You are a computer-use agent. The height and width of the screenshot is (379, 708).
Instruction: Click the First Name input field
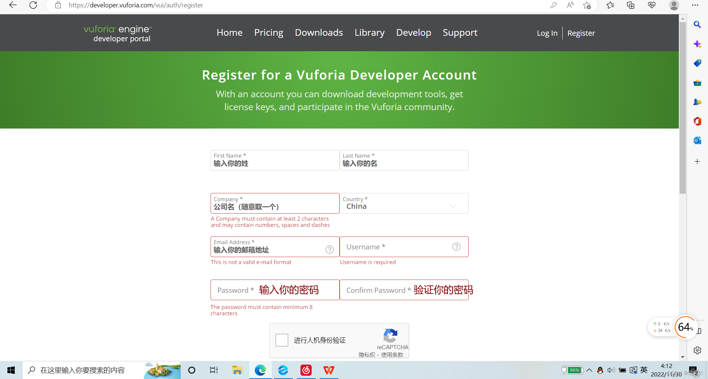click(x=275, y=160)
